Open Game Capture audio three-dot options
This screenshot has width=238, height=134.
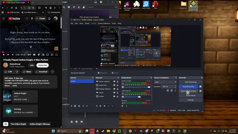click(x=123, y=93)
